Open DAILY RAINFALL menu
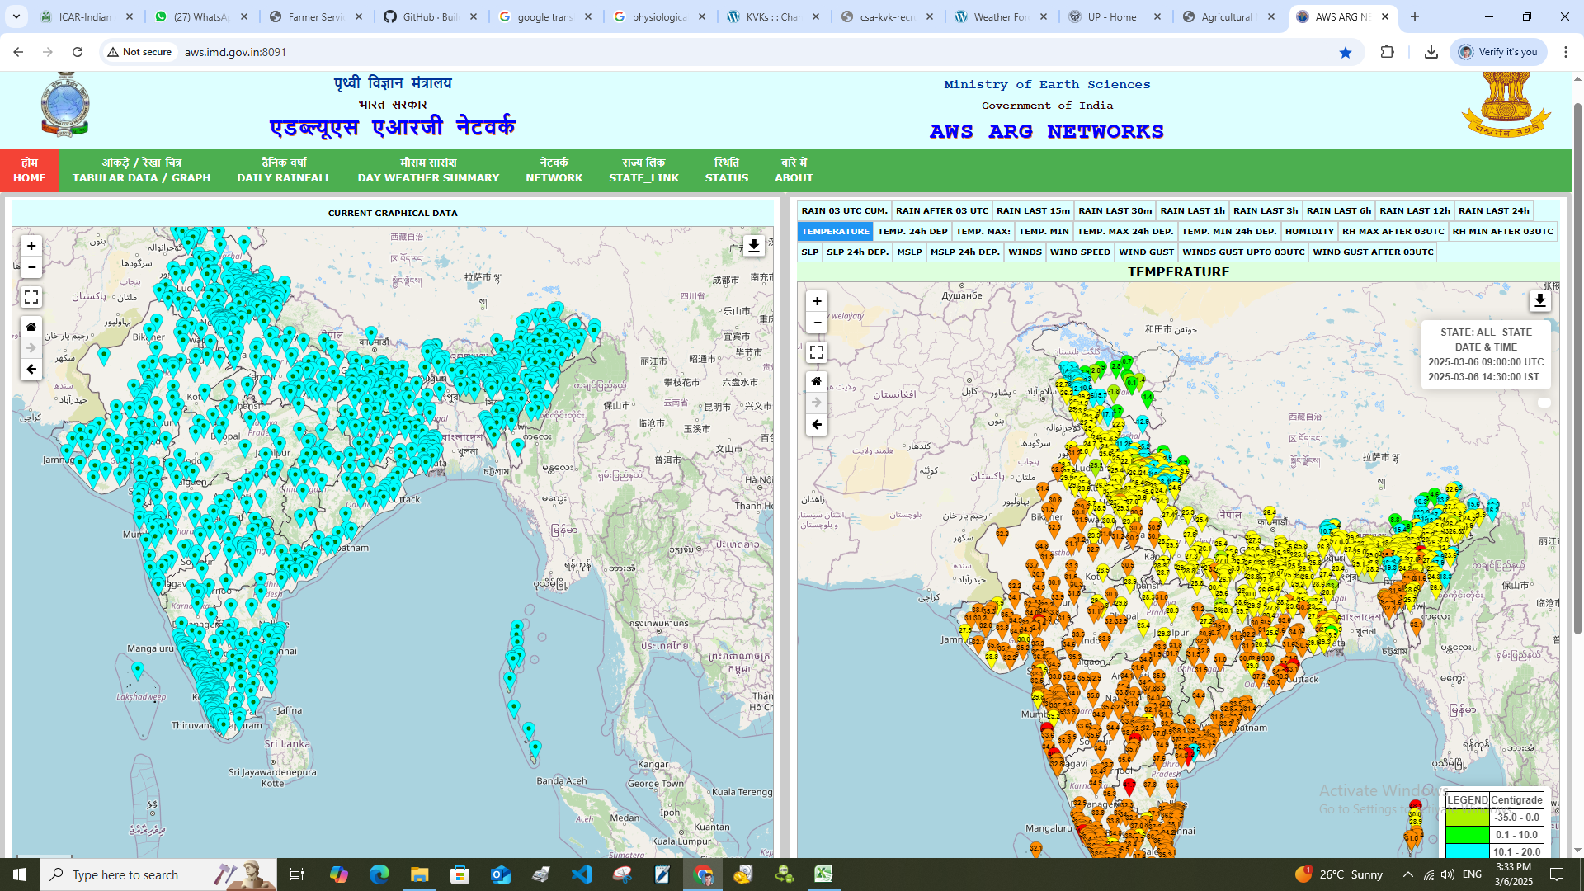The height and width of the screenshot is (891, 1584). 284,171
